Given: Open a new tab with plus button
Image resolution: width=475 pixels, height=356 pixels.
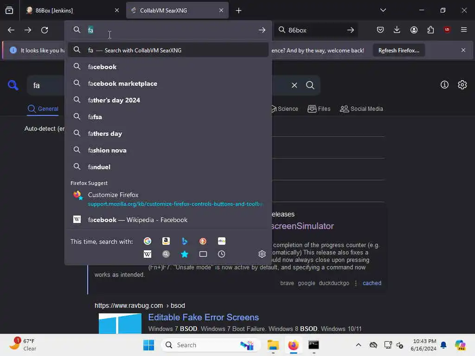Looking at the screenshot, I should point(239,11).
